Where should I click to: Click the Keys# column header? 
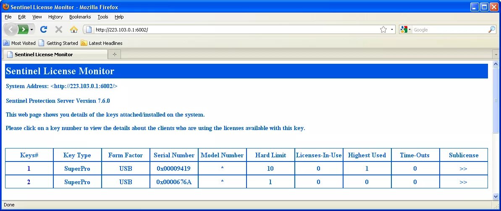pos(29,155)
